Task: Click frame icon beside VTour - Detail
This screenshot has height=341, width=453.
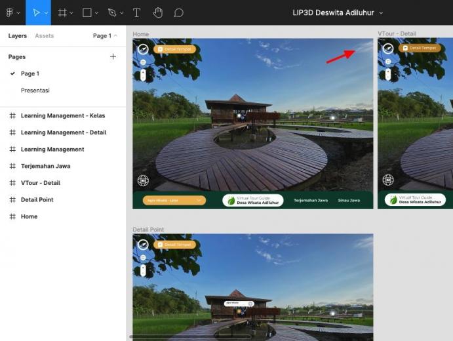Action: [12, 183]
